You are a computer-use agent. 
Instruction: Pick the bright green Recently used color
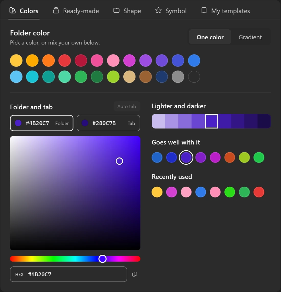coord(230,192)
